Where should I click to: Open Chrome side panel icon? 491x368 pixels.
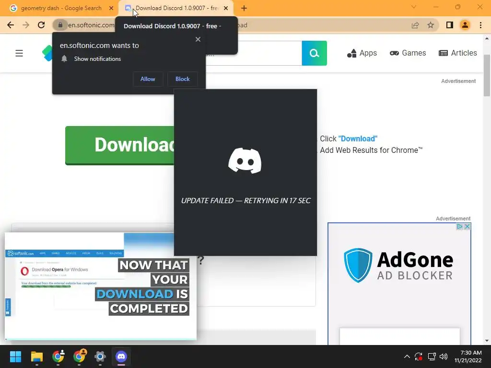[x=450, y=25]
